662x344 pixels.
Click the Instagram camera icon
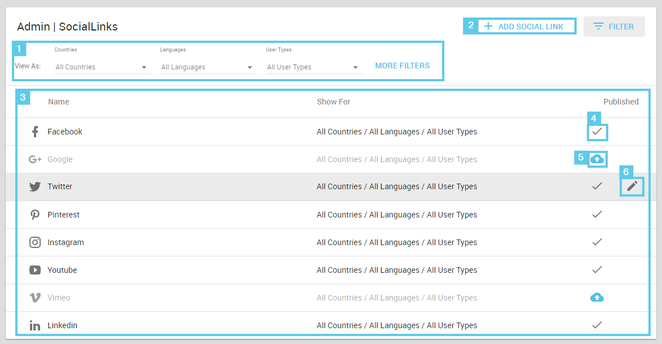point(35,243)
